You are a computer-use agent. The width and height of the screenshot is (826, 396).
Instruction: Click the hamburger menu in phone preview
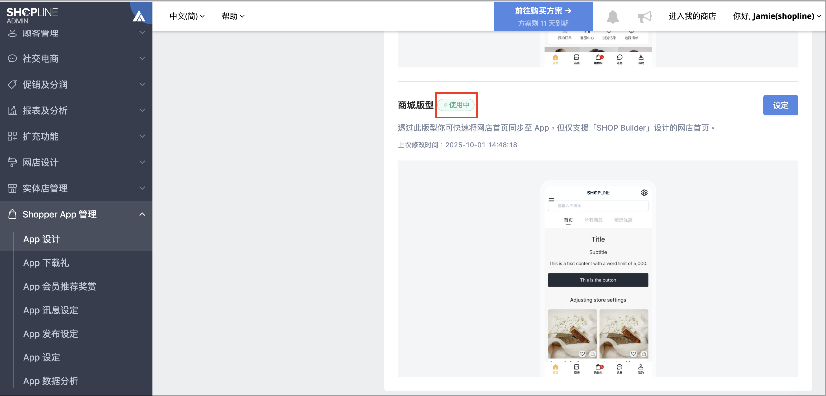pos(552,200)
